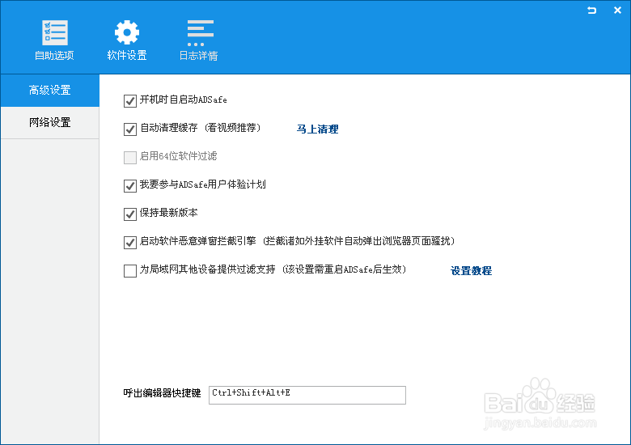Image resolution: width=631 pixels, height=445 pixels.
Task: Click the disabled 启用64位软件过滤 checkbox
Action: coord(130,157)
